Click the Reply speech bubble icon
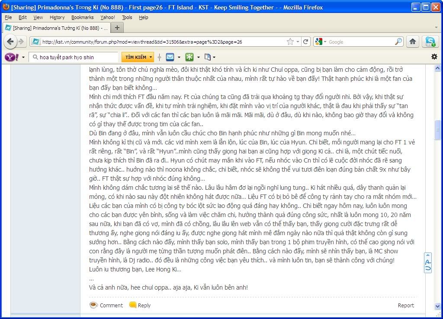Screen dimensions: 443x319 (132, 305)
